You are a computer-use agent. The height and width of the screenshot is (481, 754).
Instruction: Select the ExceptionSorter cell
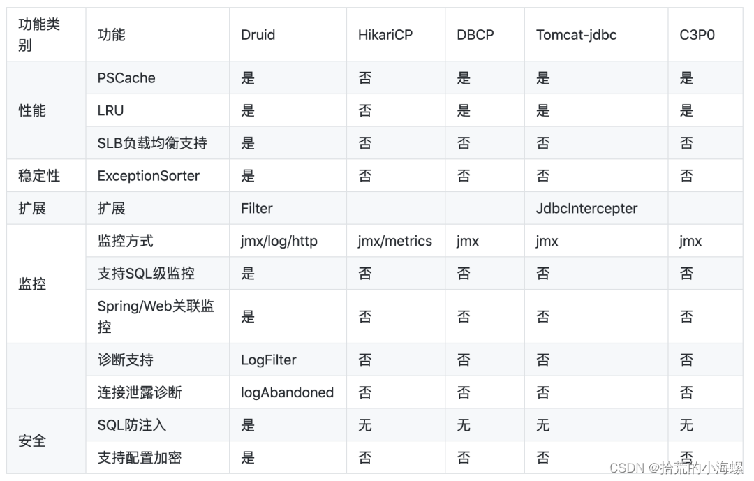click(158, 175)
